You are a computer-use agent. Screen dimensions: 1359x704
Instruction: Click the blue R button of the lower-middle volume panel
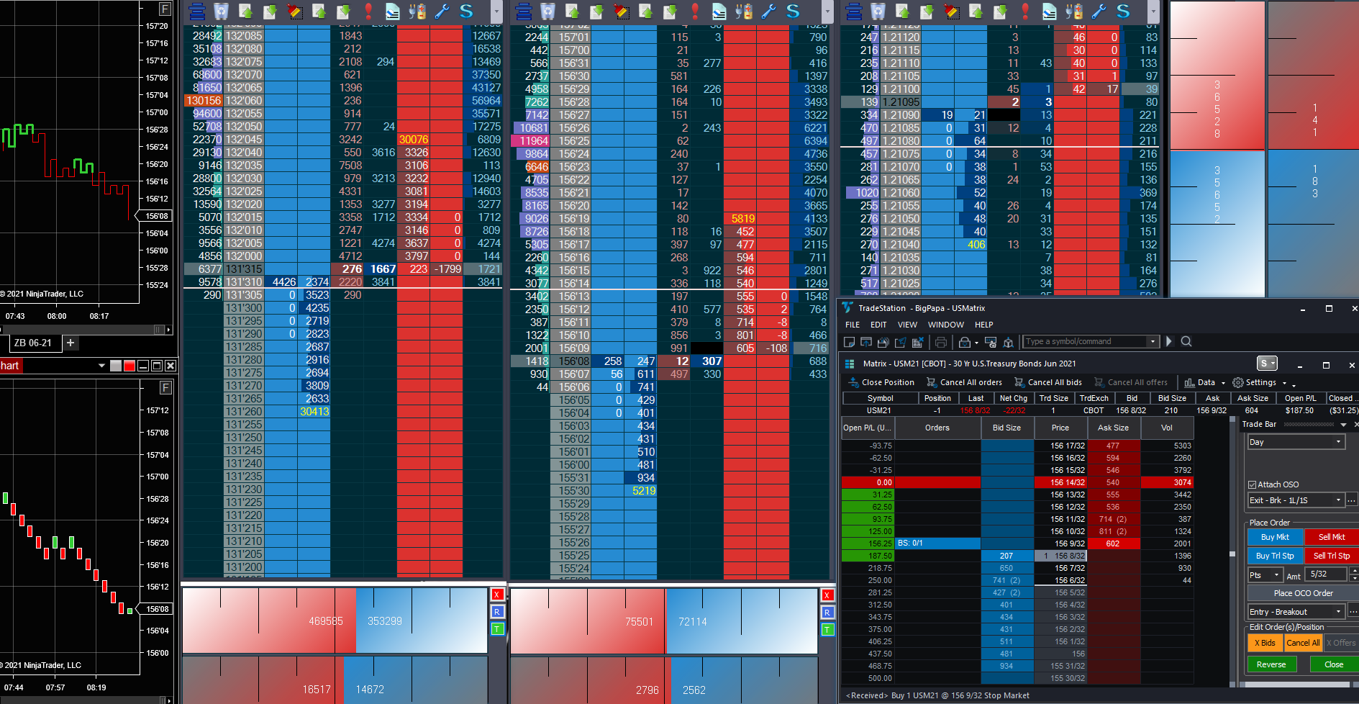tap(827, 613)
